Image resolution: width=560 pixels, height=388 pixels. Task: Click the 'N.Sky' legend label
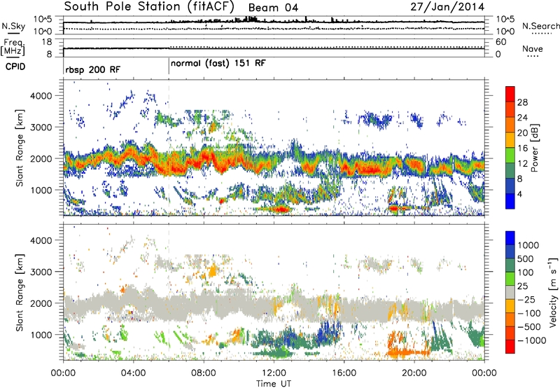(13, 26)
